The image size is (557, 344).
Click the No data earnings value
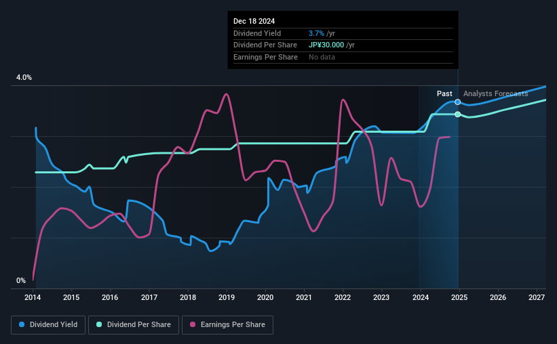[x=322, y=57]
